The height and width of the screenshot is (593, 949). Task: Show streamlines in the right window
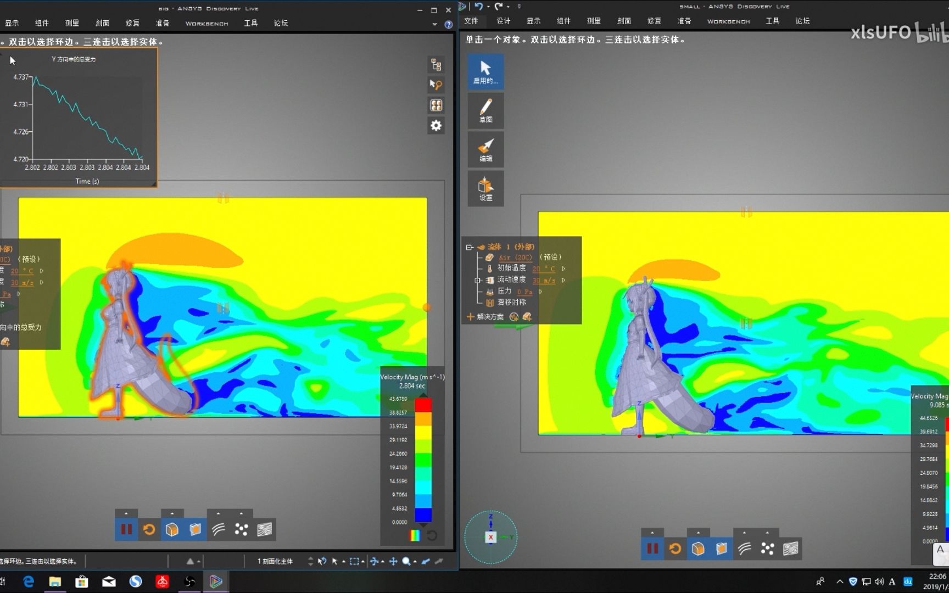[x=744, y=549]
